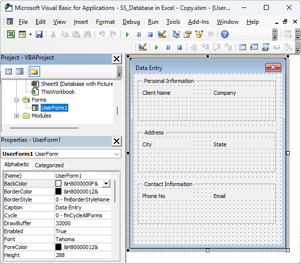Open the UserForm1 object selector dropdown
Image resolution: width=301 pixels, height=264 pixels.
point(116,154)
